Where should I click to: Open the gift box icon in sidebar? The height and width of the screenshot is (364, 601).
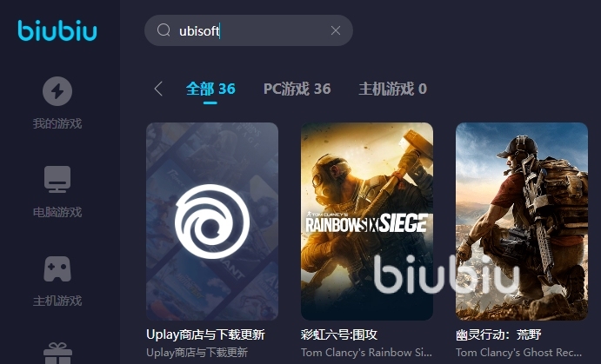pyautogui.click(x=57, y=353)
